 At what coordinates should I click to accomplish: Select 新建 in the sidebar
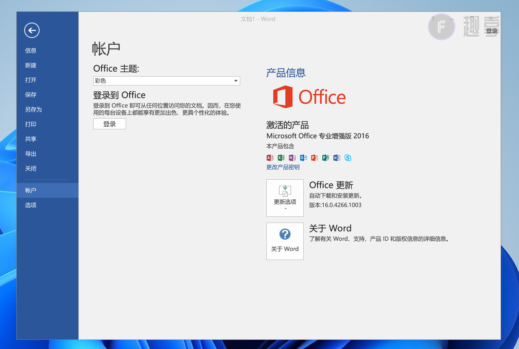coord(47,65)
